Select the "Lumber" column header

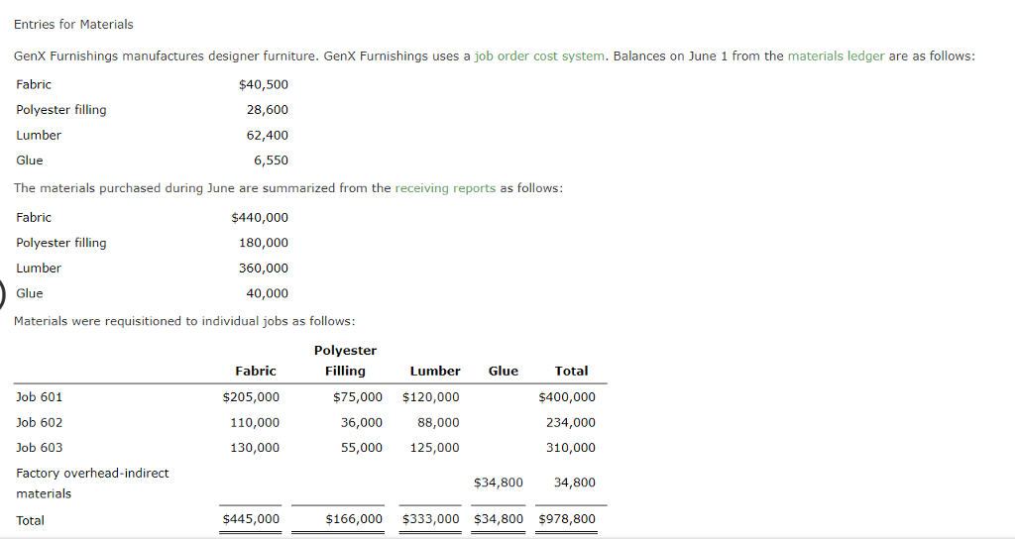click(x=434, y=372)
